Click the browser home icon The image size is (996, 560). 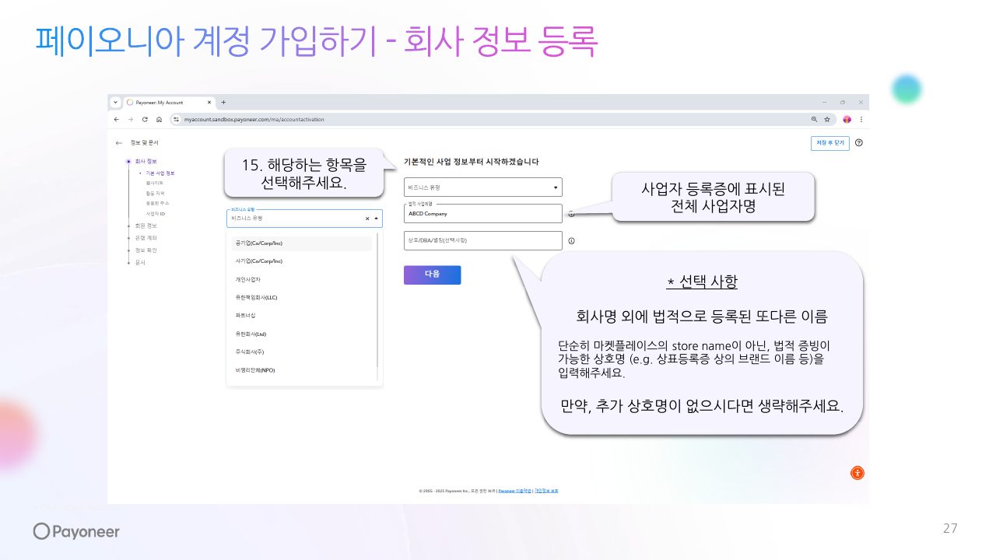[x=159, y=119]
